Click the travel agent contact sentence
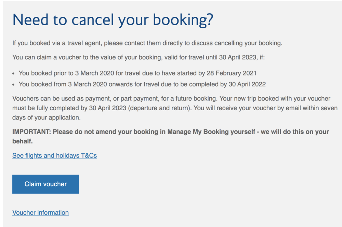Screen dimensions: 342x227 tap(147, 43)
